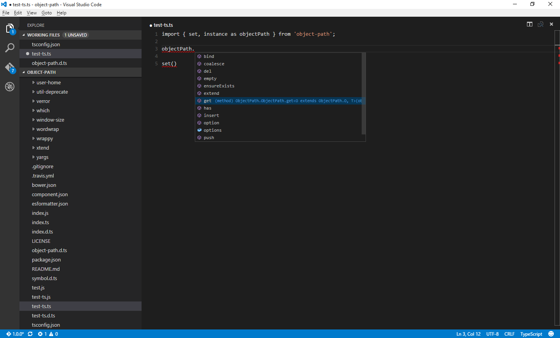Synchronize changes icon in status bar
The width and height of the screenshot is (560, 338).
tap(30, 334)
